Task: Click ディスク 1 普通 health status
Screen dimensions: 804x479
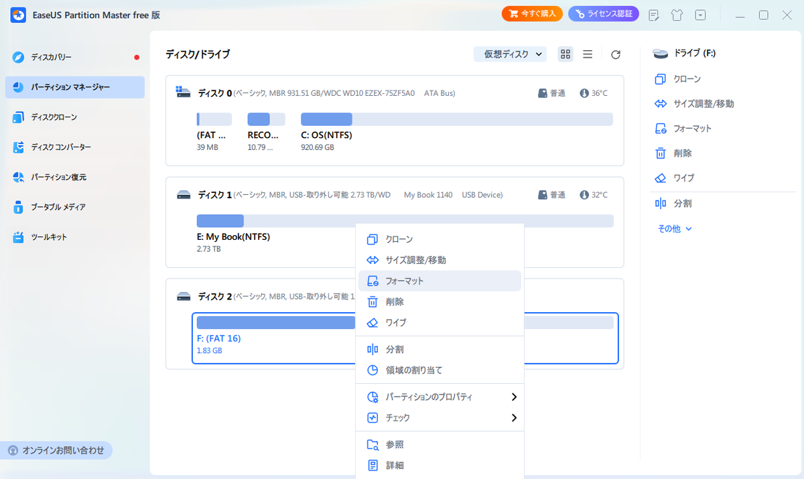Action: click(x=552, y=195)
